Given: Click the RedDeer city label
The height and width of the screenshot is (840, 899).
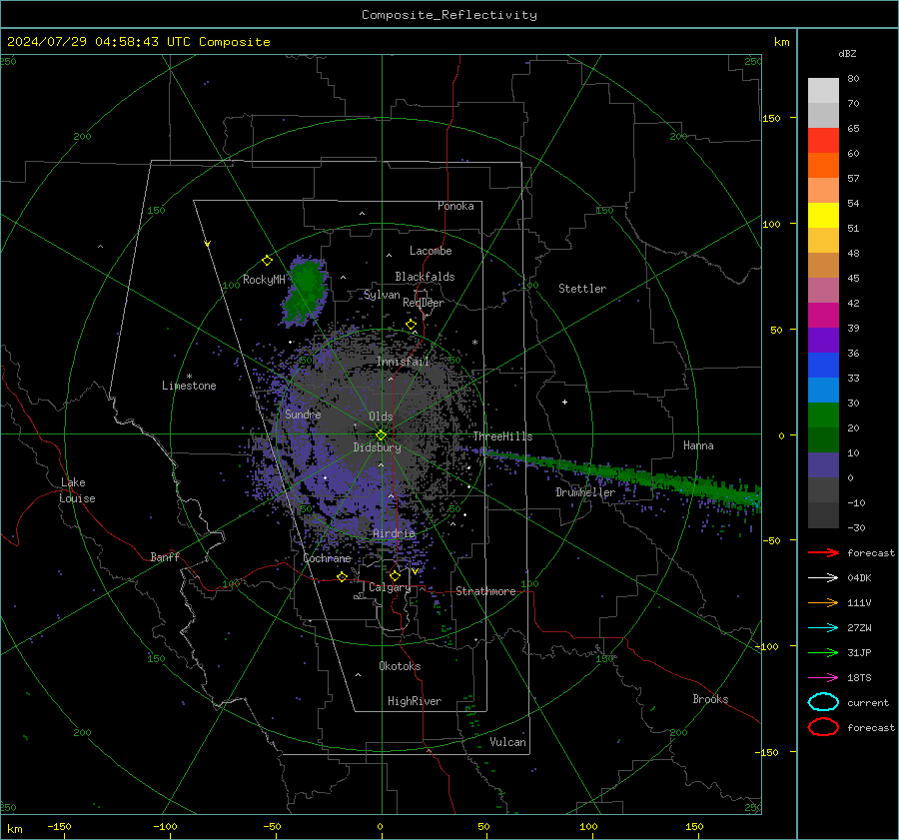Looking at the screenshot, I should pos(424,303).
